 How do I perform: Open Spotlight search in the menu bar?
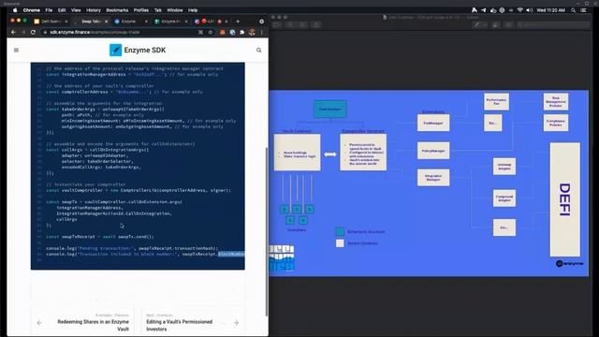click(574, 10)
